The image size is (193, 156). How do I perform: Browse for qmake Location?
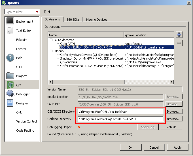coord(174,97)
